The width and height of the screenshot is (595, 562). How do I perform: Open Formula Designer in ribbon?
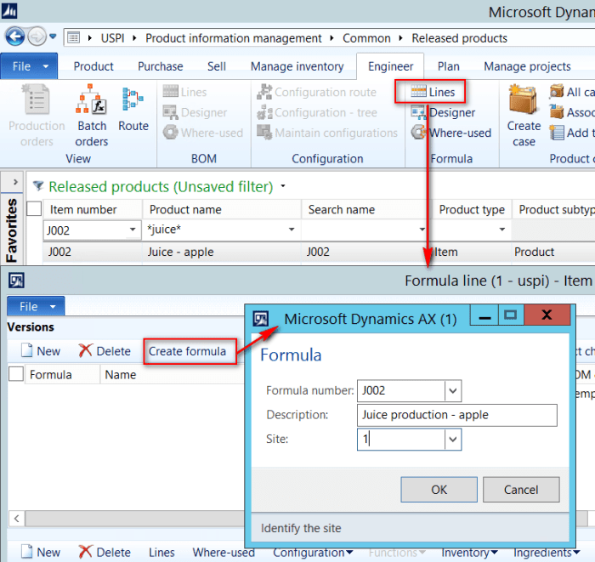click(x=443, y=112)
